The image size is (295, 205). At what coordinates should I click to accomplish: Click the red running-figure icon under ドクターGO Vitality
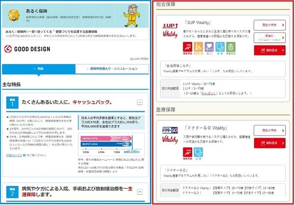tap(187, 152)
